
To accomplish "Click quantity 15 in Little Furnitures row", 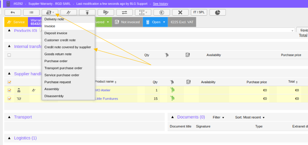I will click(x=155, y=99).
